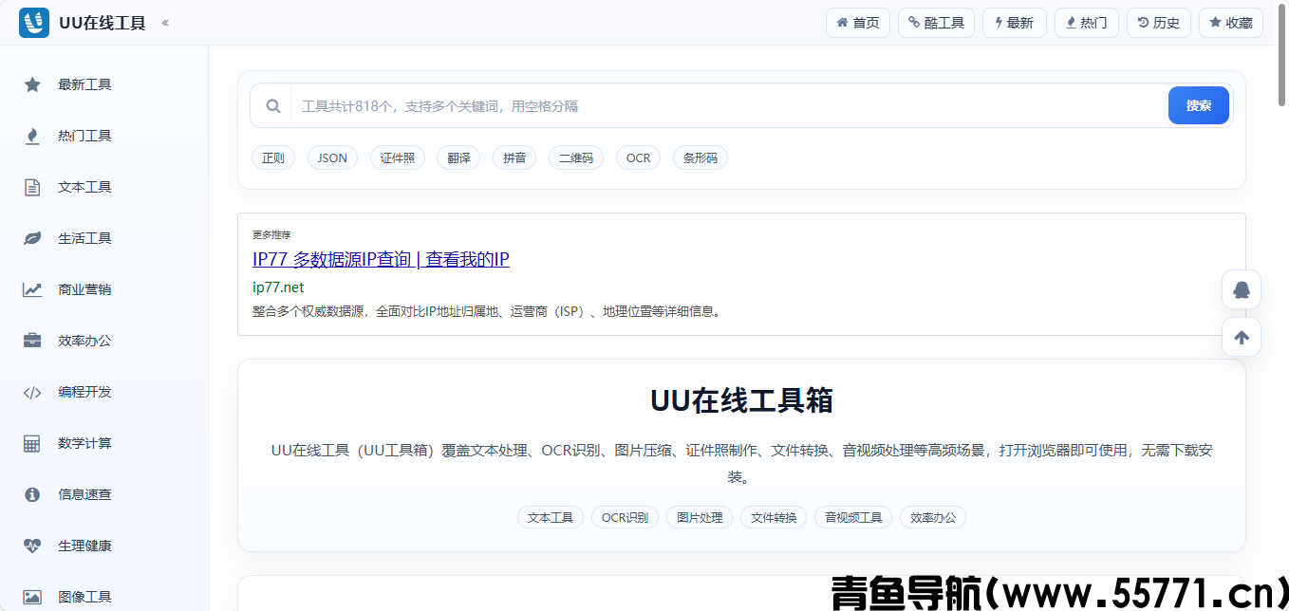1289x611 pixels.
Task: Select the OCR识别 tag under UU在线工具箱
Action: point(625,517)
